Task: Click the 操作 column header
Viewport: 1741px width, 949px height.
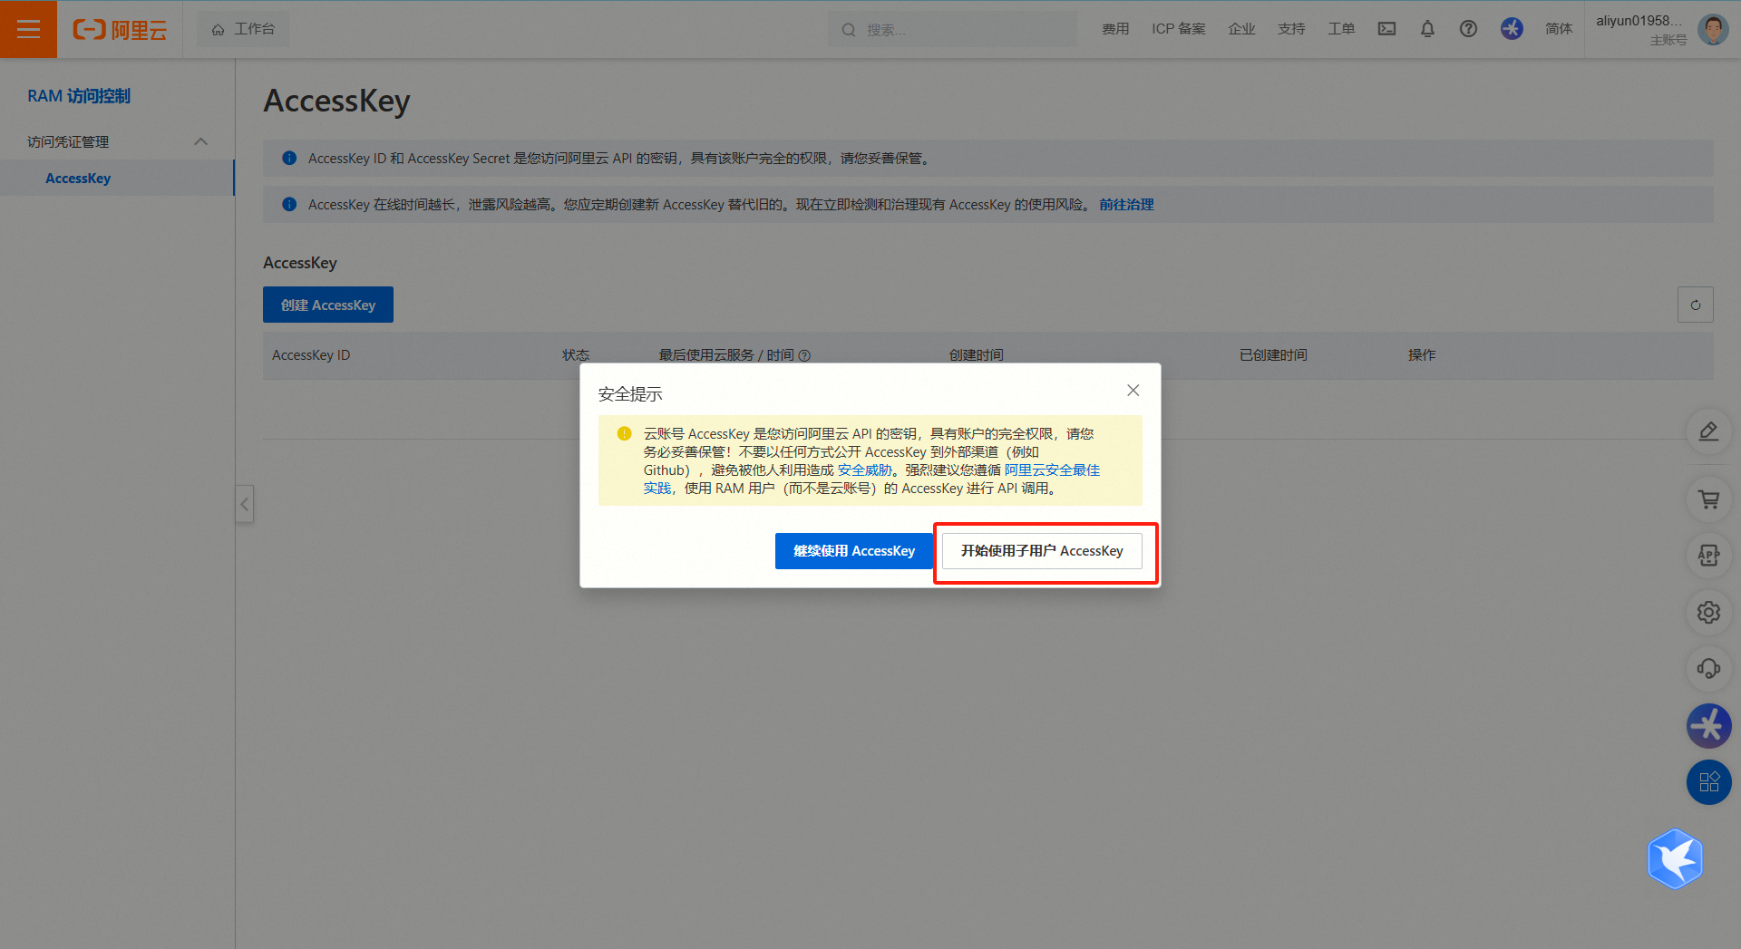Action: pyautogui.click(x=1422, y=355)
